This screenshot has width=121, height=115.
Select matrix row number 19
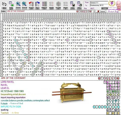tap(2, 75)
